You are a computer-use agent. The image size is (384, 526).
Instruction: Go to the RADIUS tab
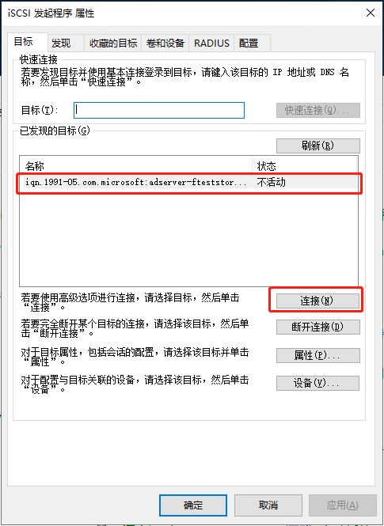211,43
